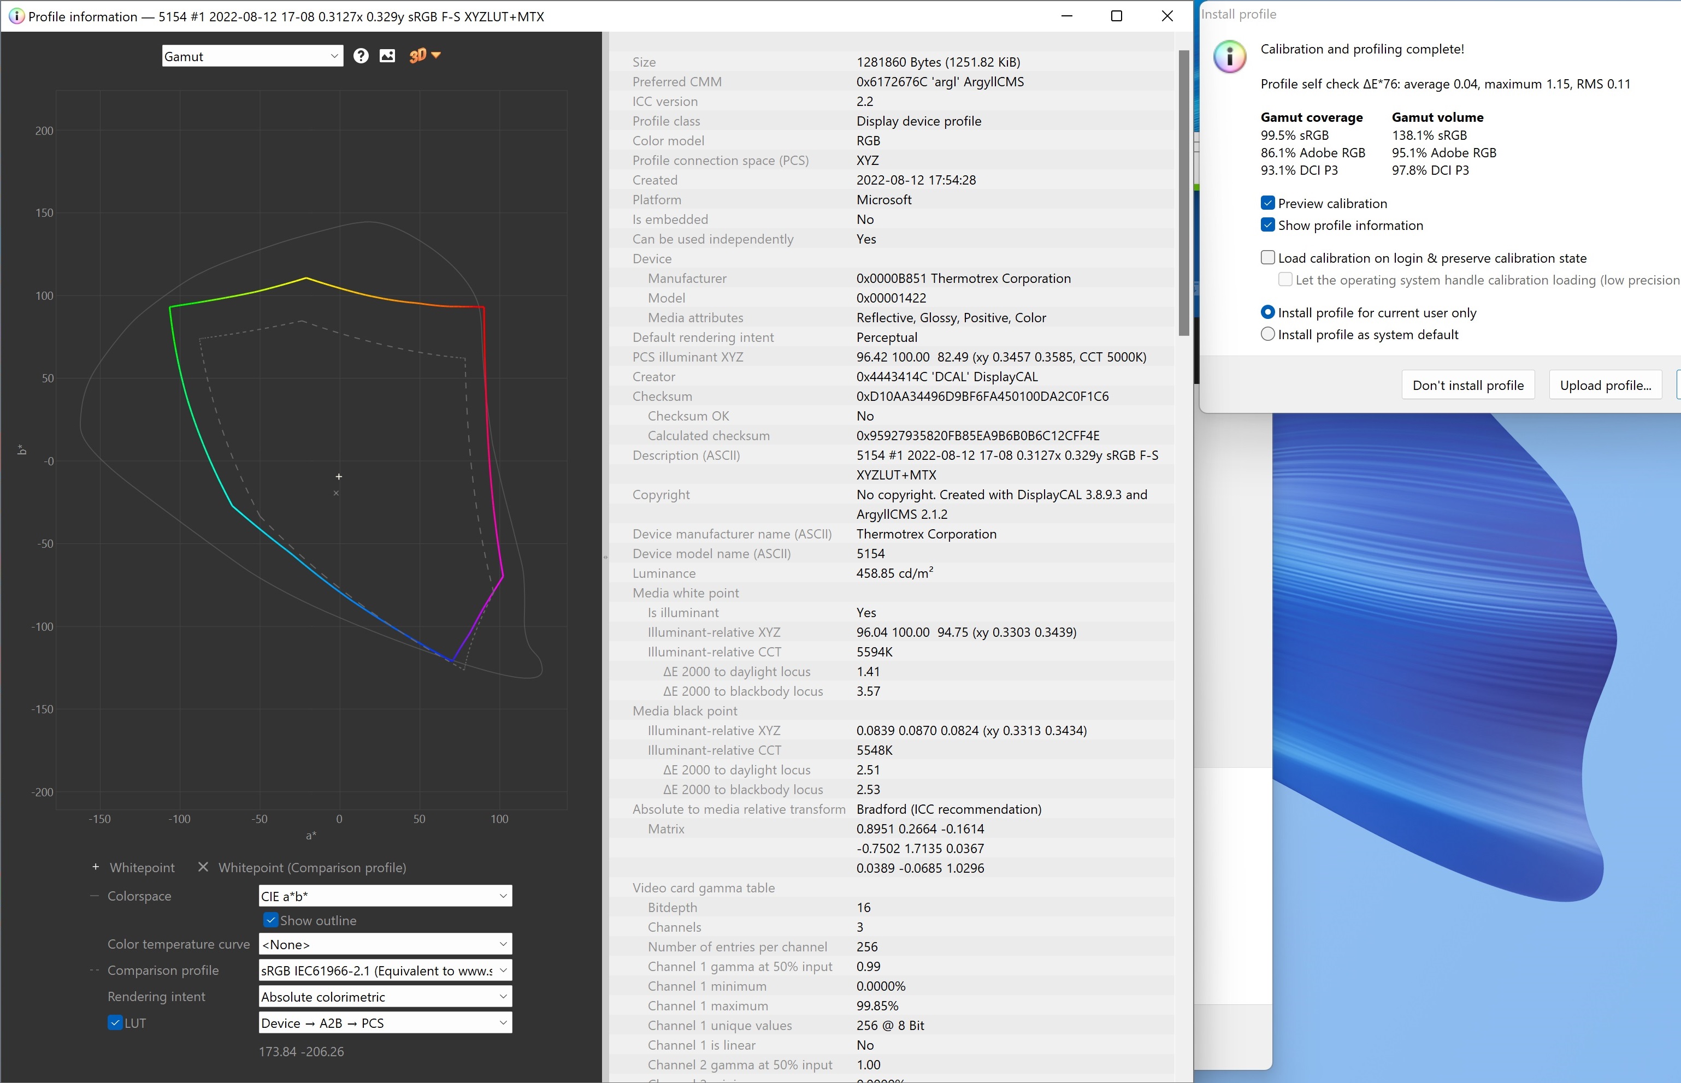The image size is (1681, 1083).
Task: Click the profile info vertical scrollbar
Action: (1184, 193)
